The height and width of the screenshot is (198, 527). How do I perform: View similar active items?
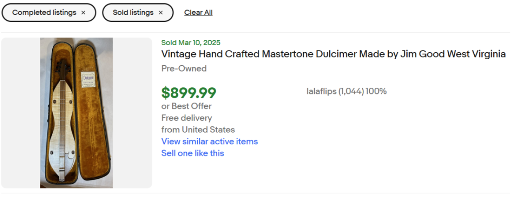tap(210, 141)
